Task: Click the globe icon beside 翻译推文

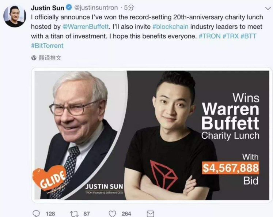Action: 34,58
